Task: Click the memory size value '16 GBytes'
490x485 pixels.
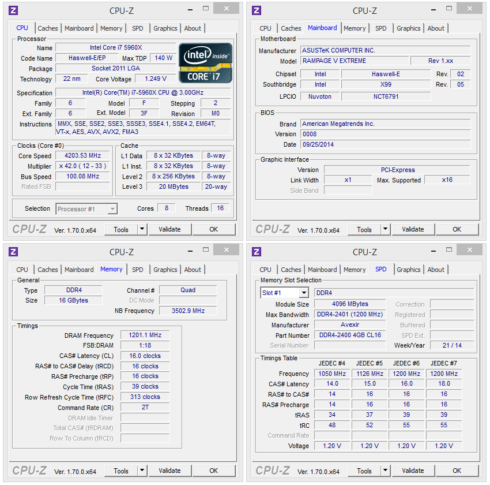Action: click(x=73, y=300)
